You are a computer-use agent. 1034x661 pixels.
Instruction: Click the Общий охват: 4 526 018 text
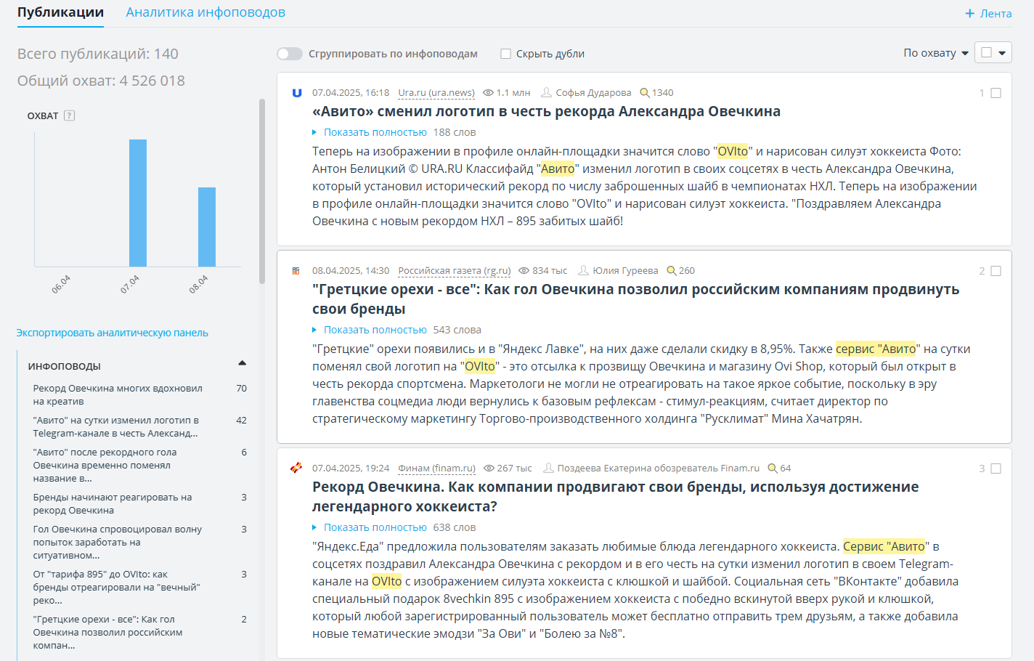[x=101, y=81]
